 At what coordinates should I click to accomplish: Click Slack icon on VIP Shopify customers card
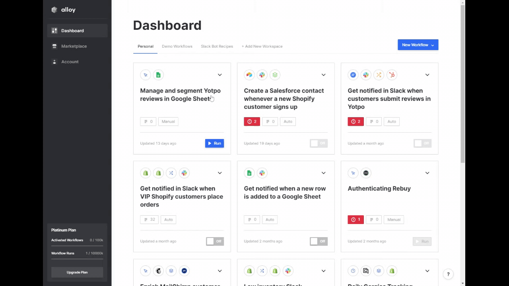pos(184,173)
